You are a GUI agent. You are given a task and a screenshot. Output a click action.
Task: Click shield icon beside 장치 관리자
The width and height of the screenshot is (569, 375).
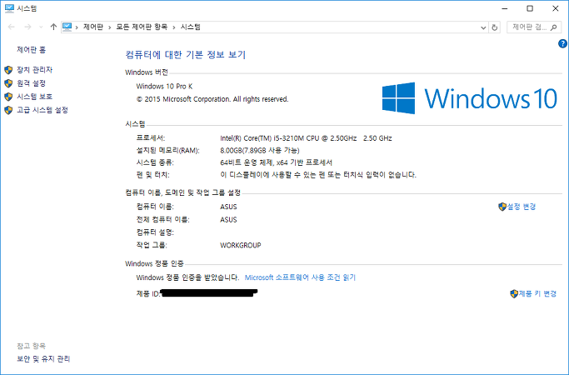click(8, 70)
